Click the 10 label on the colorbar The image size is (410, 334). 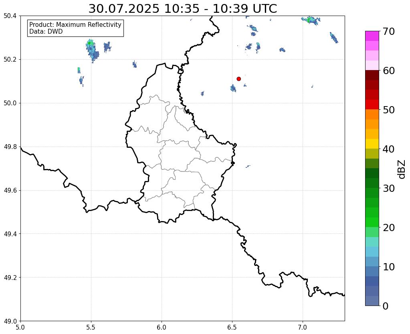(389, 267)
